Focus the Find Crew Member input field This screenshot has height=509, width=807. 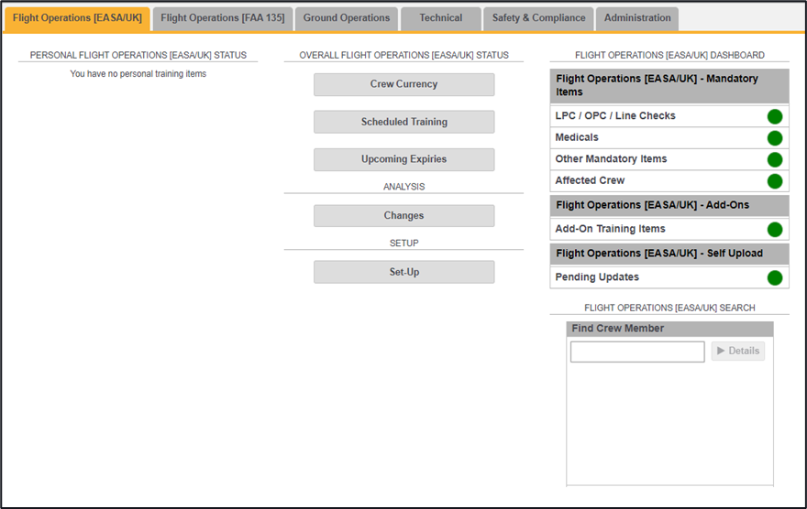point(637,352)
